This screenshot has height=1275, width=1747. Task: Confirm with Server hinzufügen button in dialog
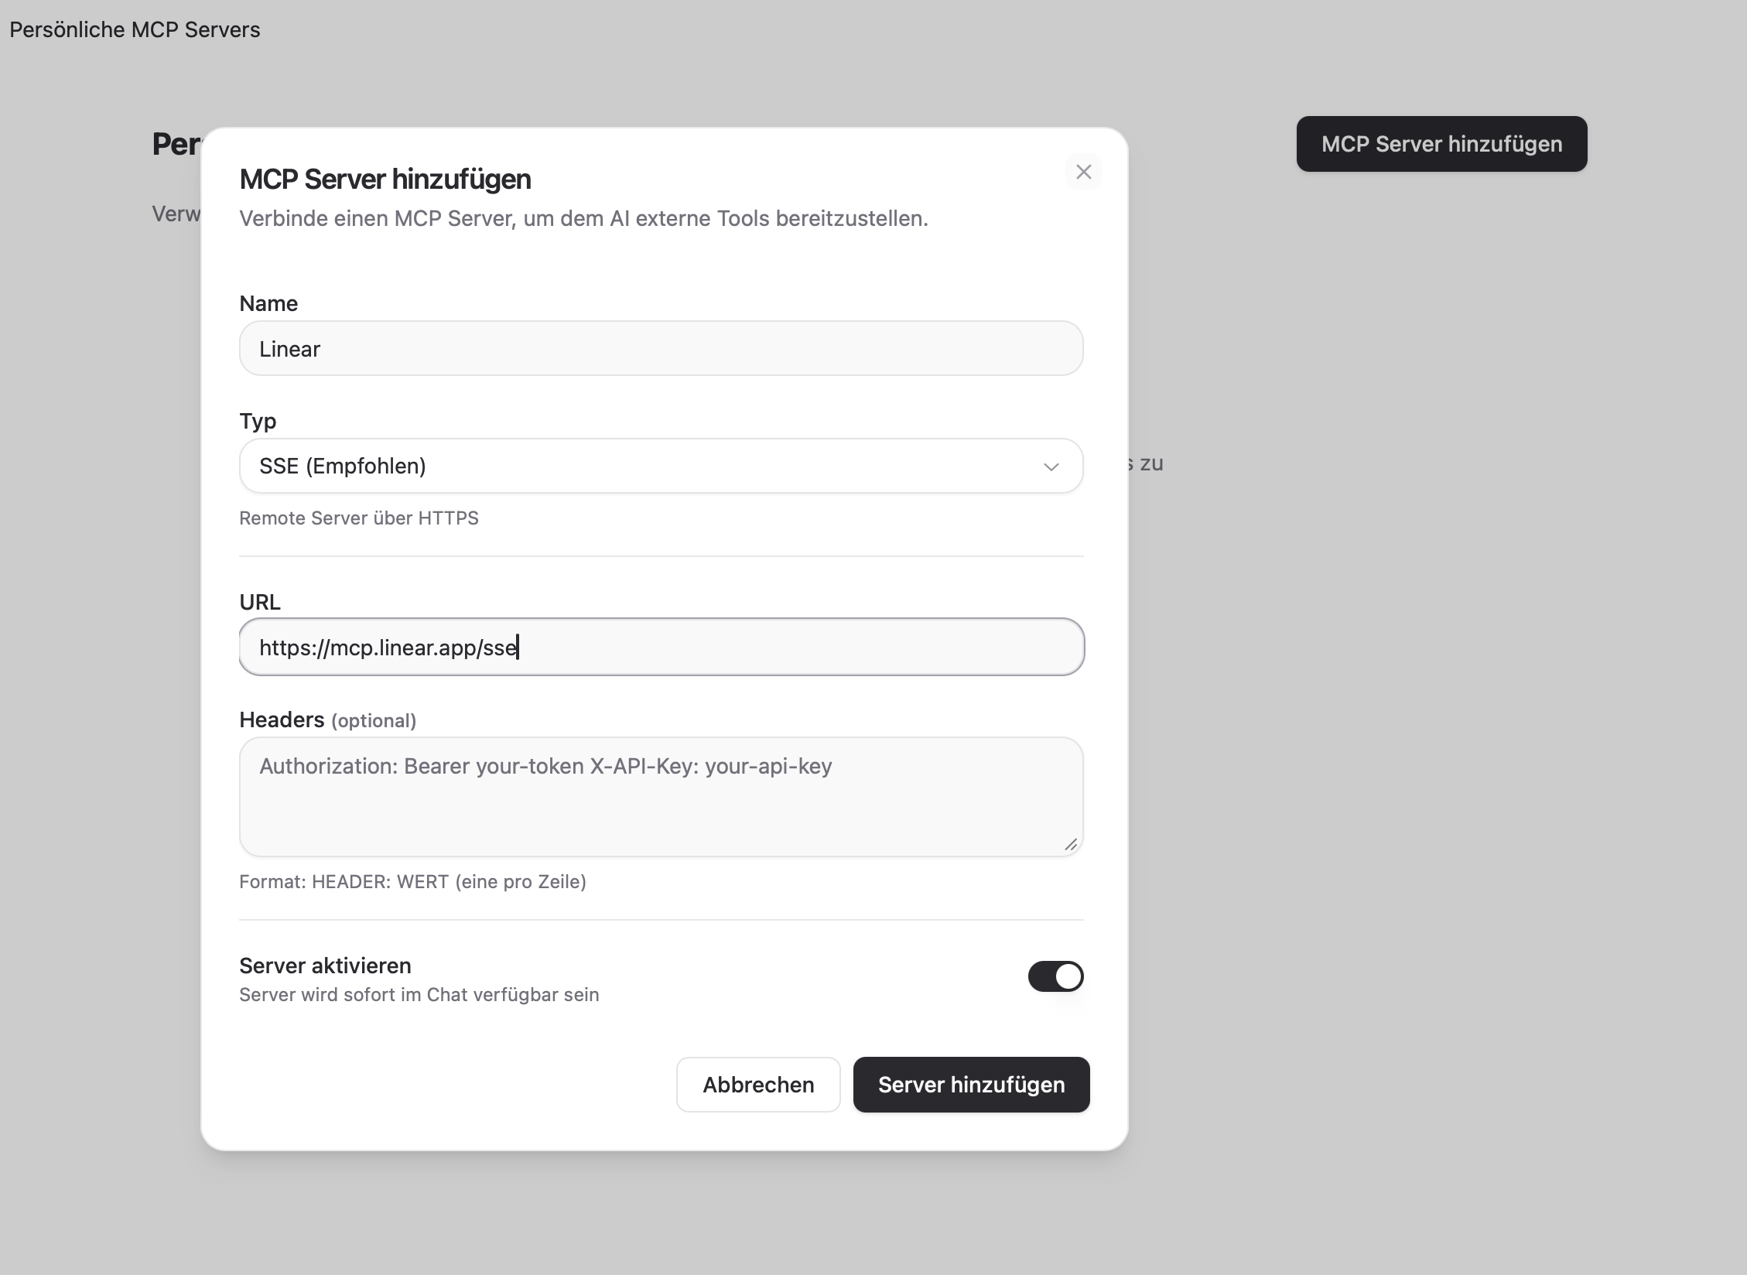971,1085
